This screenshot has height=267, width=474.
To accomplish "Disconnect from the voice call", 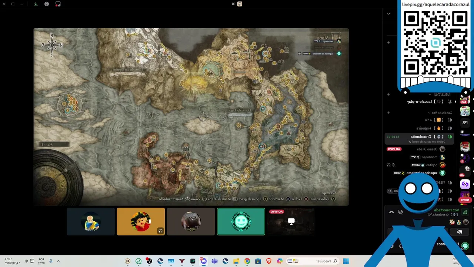I will tap(391, 212).
